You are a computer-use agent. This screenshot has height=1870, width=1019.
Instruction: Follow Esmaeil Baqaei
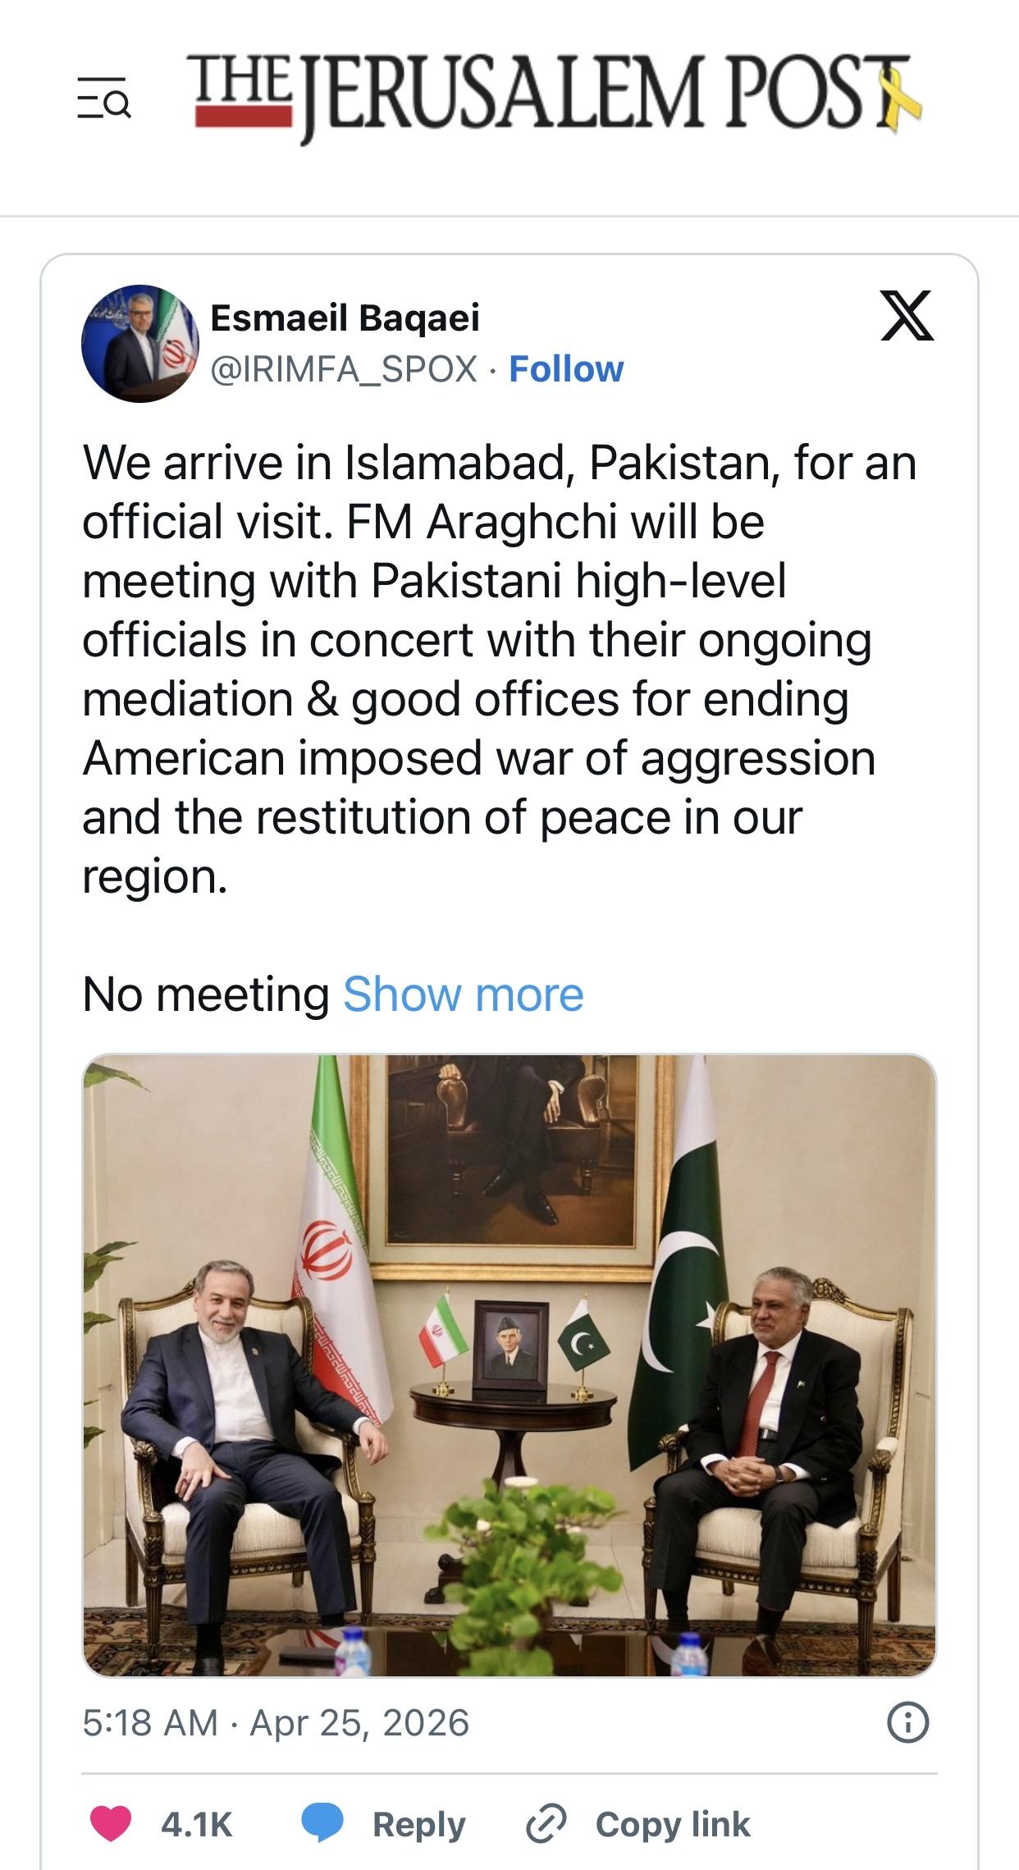566,369
